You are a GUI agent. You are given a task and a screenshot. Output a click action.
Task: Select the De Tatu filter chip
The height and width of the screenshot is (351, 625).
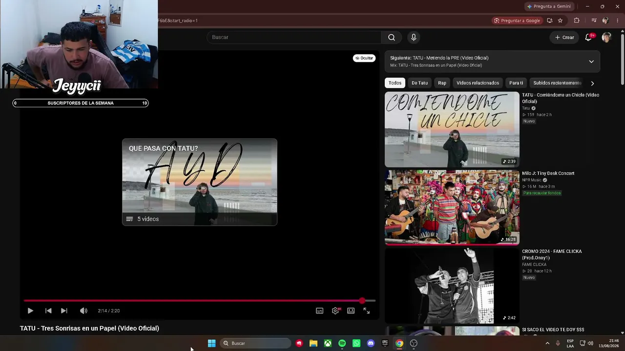419,83
